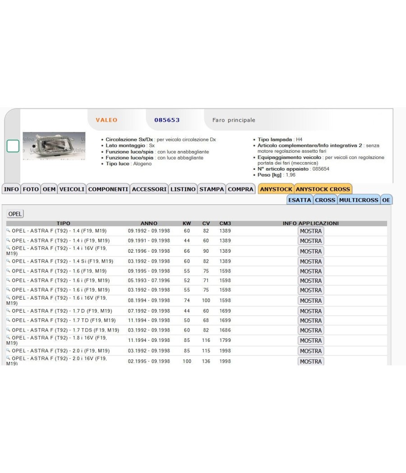Open the LISTINO tab

point(183,189)
